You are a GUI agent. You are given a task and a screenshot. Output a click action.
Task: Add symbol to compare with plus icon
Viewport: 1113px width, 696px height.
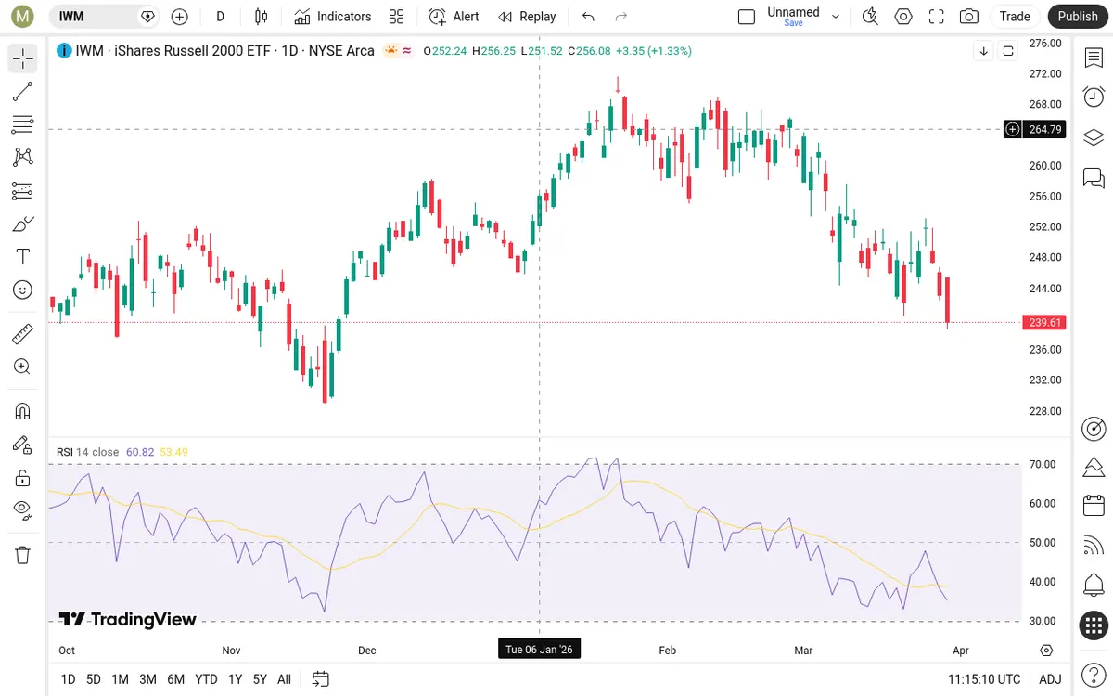pyautogui.click(x=180, y=17)
